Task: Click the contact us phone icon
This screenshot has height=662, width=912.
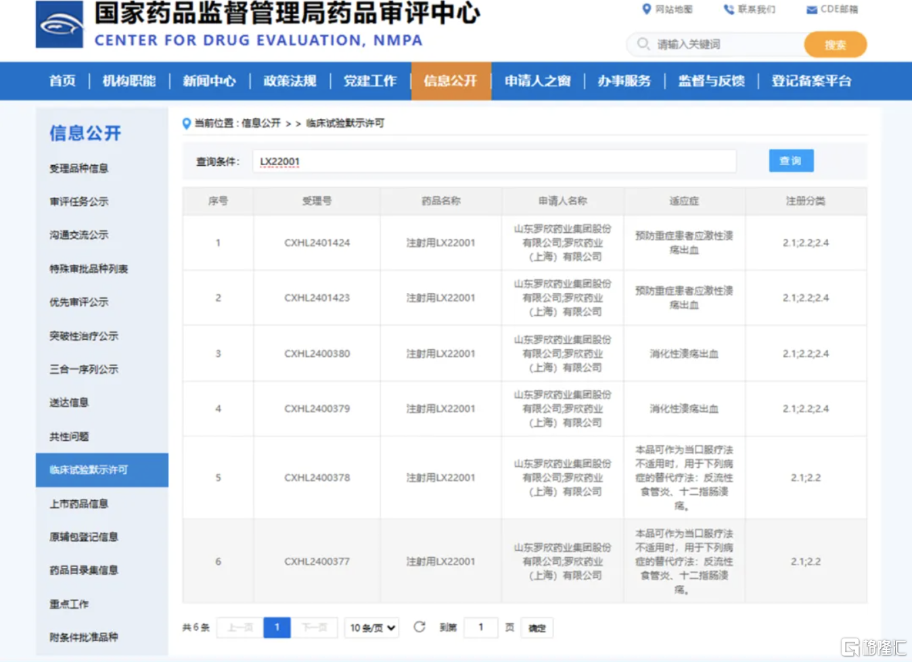Action: (729, 9)
